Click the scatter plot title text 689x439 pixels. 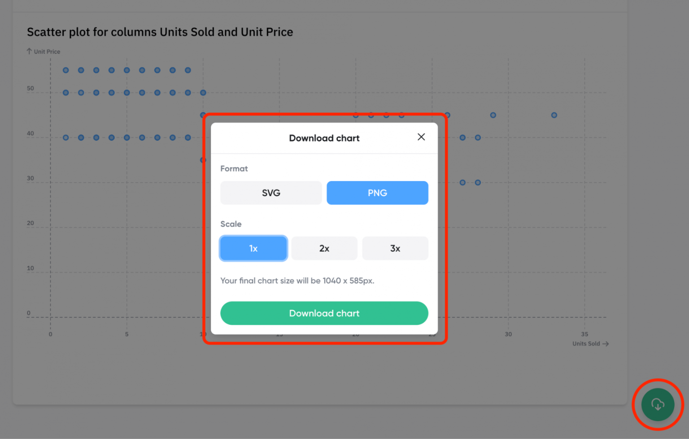(x=160, y=32)
